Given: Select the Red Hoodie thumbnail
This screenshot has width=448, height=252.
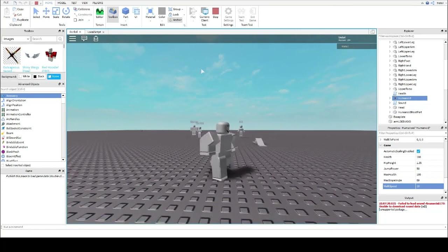Looking at the screenshot, I should click(x=51, y=55).
